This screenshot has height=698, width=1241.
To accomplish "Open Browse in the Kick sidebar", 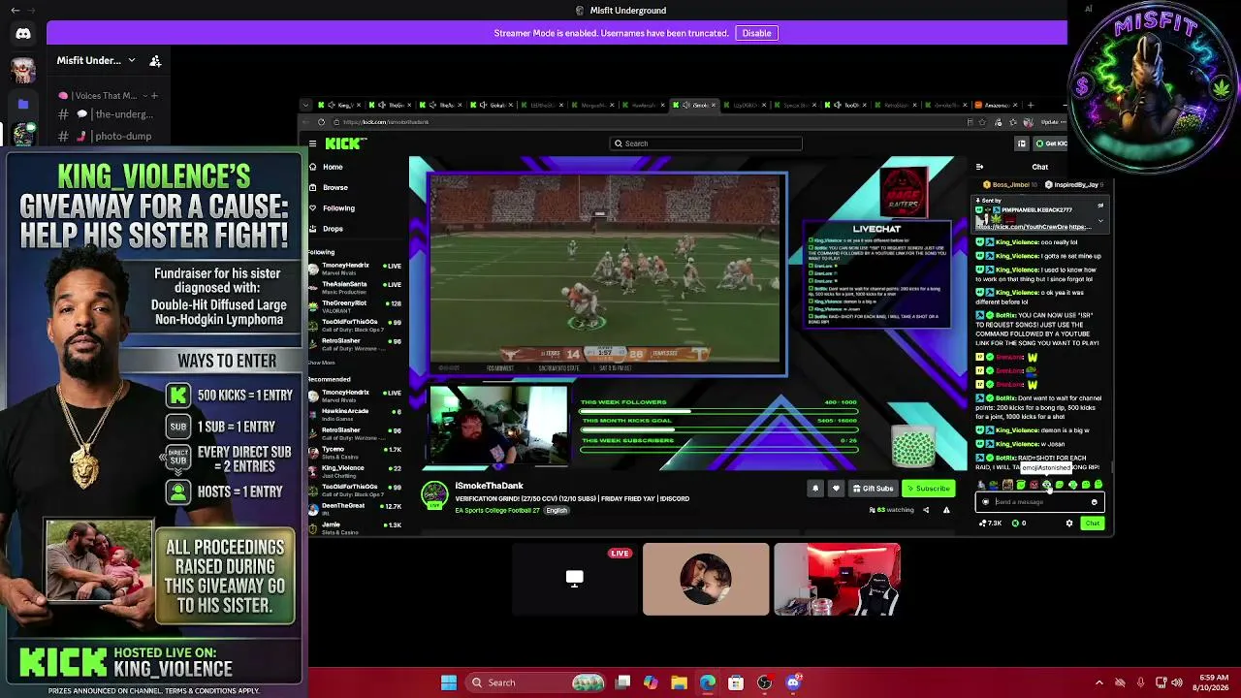I will [334, 187].
